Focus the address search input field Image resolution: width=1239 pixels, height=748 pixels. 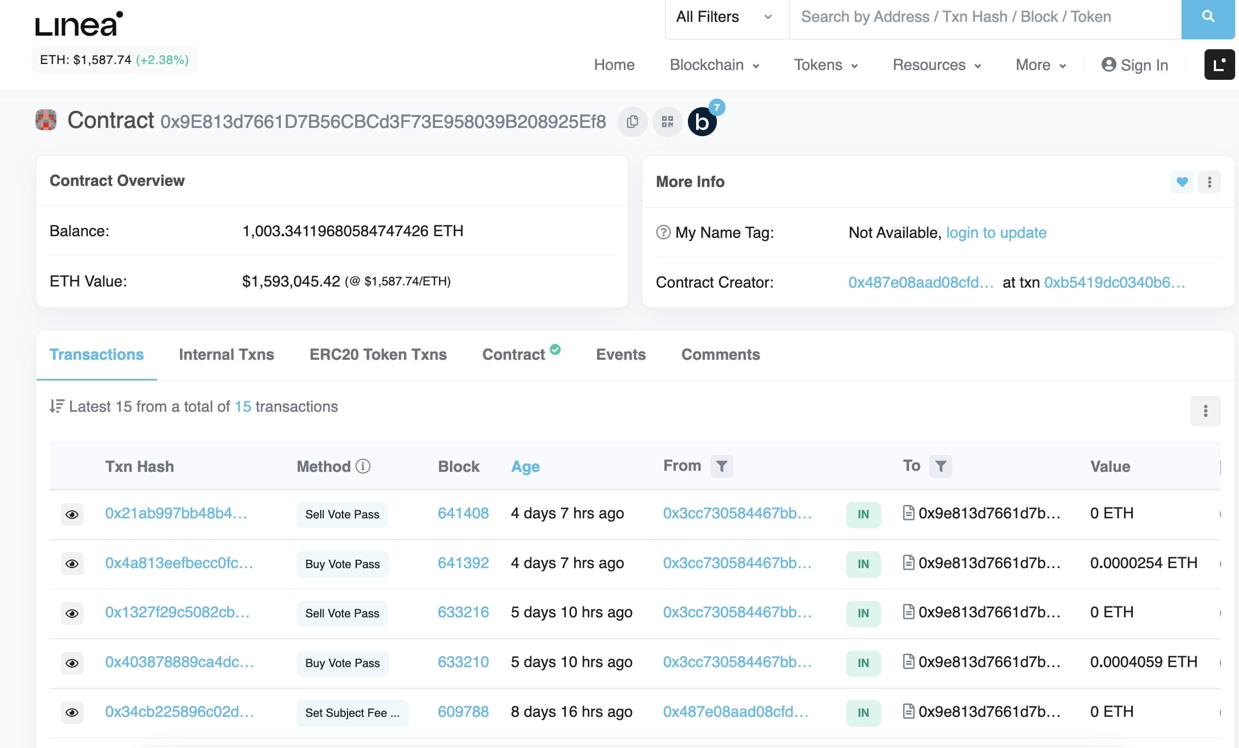coord(984,17)
